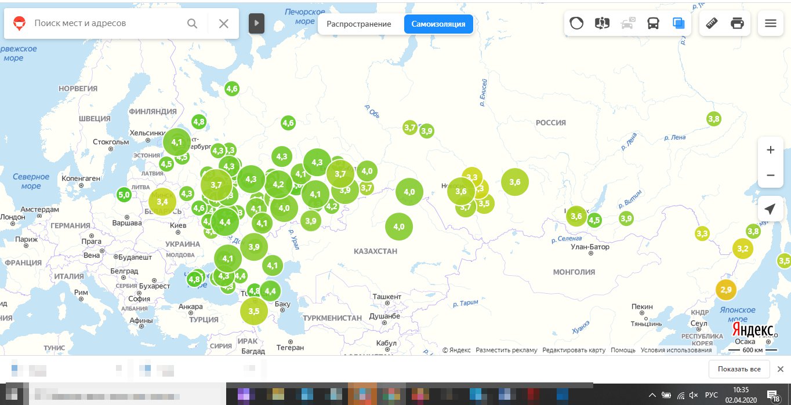Click the 3,9 marker near Vitim river
This screenshot has width=791, height=405.
[x=626, y=218]
